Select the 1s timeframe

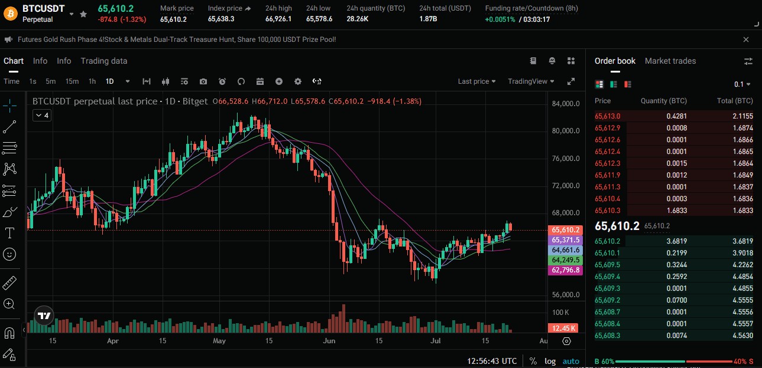(x=33, y=81)
